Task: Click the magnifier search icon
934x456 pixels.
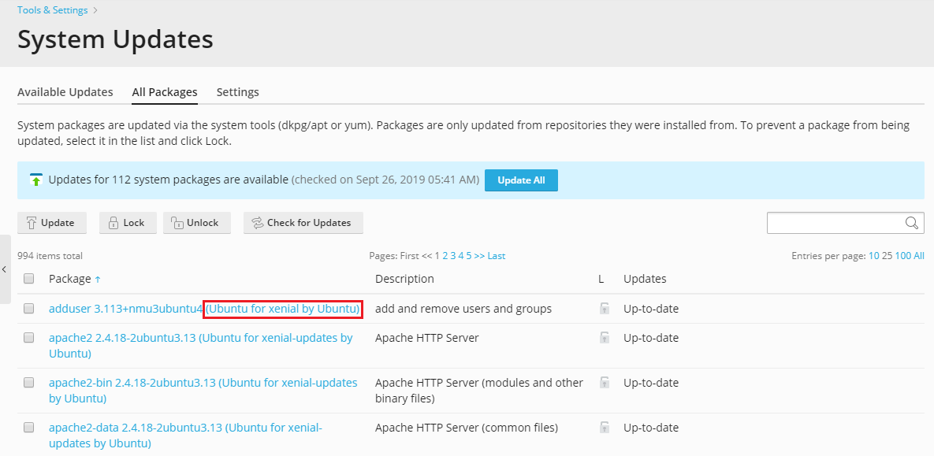Action: pyautogui.click(x=912, y=223)
